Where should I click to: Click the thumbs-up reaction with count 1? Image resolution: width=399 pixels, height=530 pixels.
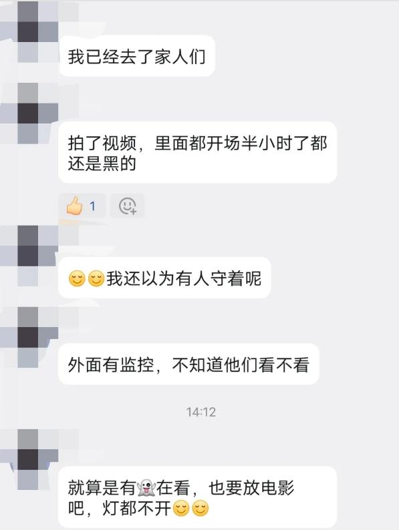pos(82,206)
